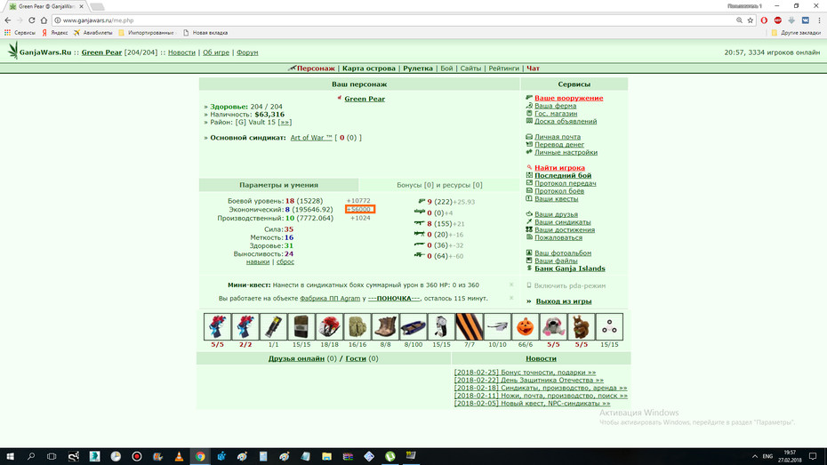Go to the Рейтинги menu item
Viewport: 827px width, 465px height.
pos(503,68)
